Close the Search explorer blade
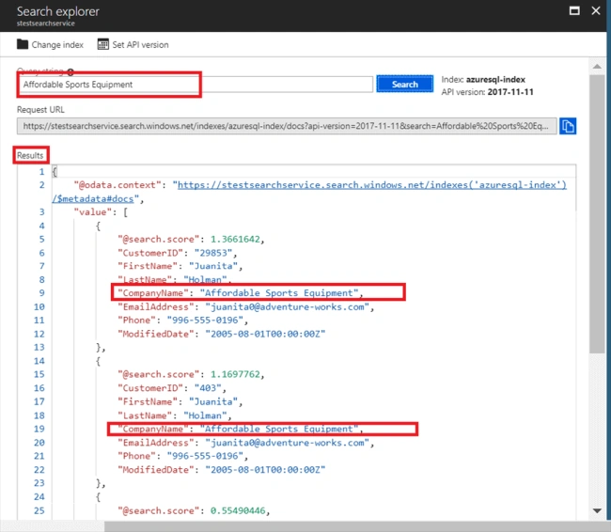Screen dimensions: 611x532 coord(596,10)
